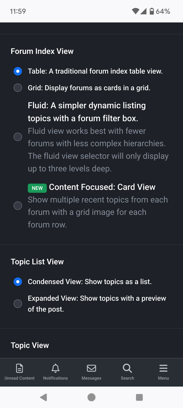Choose Condensed View radio button

[x=18, y=282]
